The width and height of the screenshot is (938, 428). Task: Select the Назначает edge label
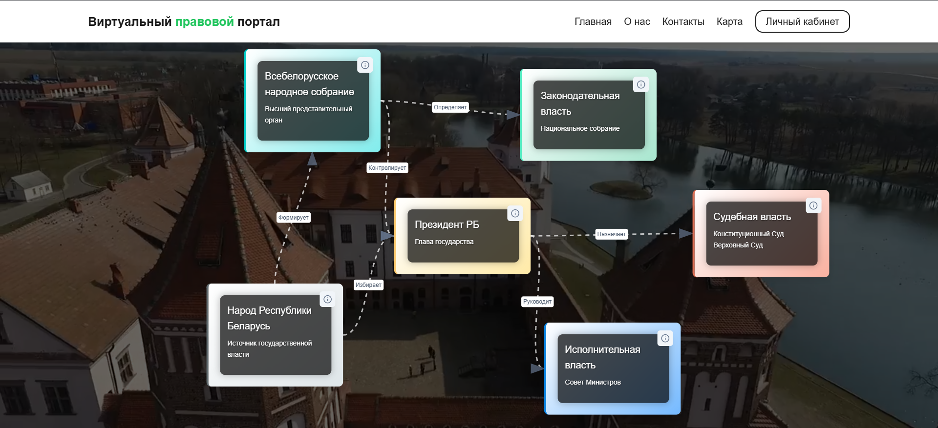click(x=611, y=234)
